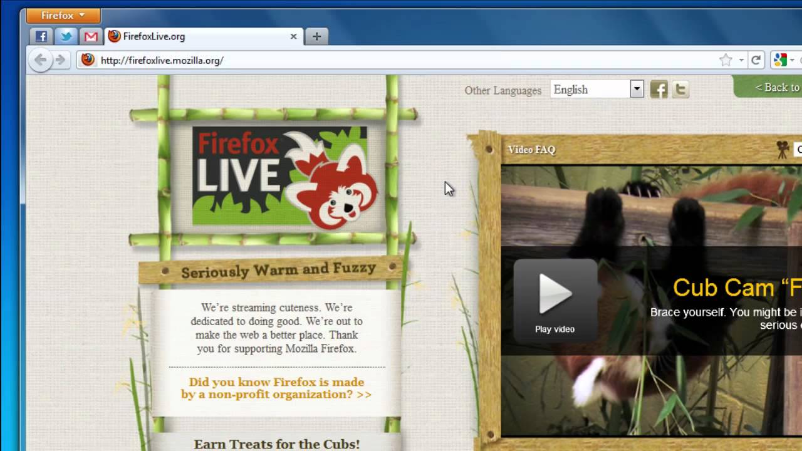The image size is (802, 451).
Task: Play the Cub Cam video
Action: pos(555,301)
